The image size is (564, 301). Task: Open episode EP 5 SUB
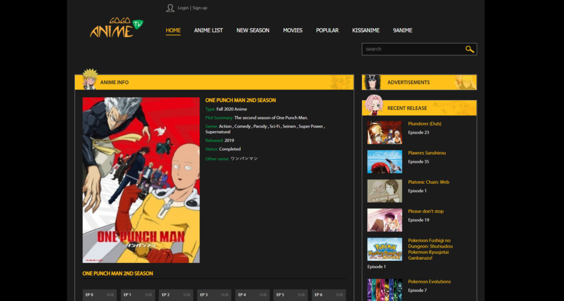click(291, 295)
